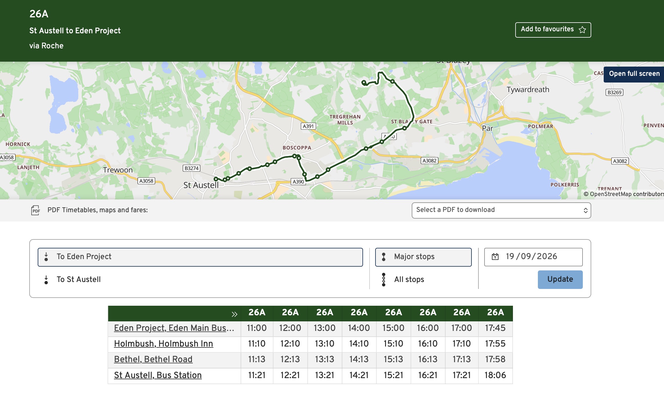Click the 12:21 St Austell time cell
This screenshot has height=403, width=664.
[x=290, y=375]
